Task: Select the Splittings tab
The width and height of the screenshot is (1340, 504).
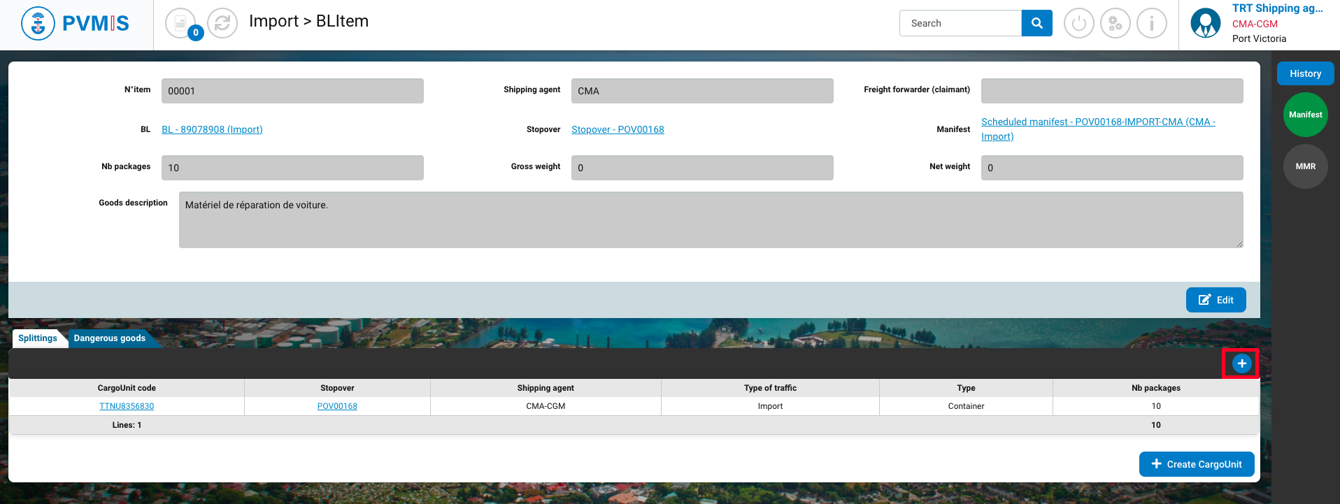Action: pyautogui.click(x=38, y=338)
